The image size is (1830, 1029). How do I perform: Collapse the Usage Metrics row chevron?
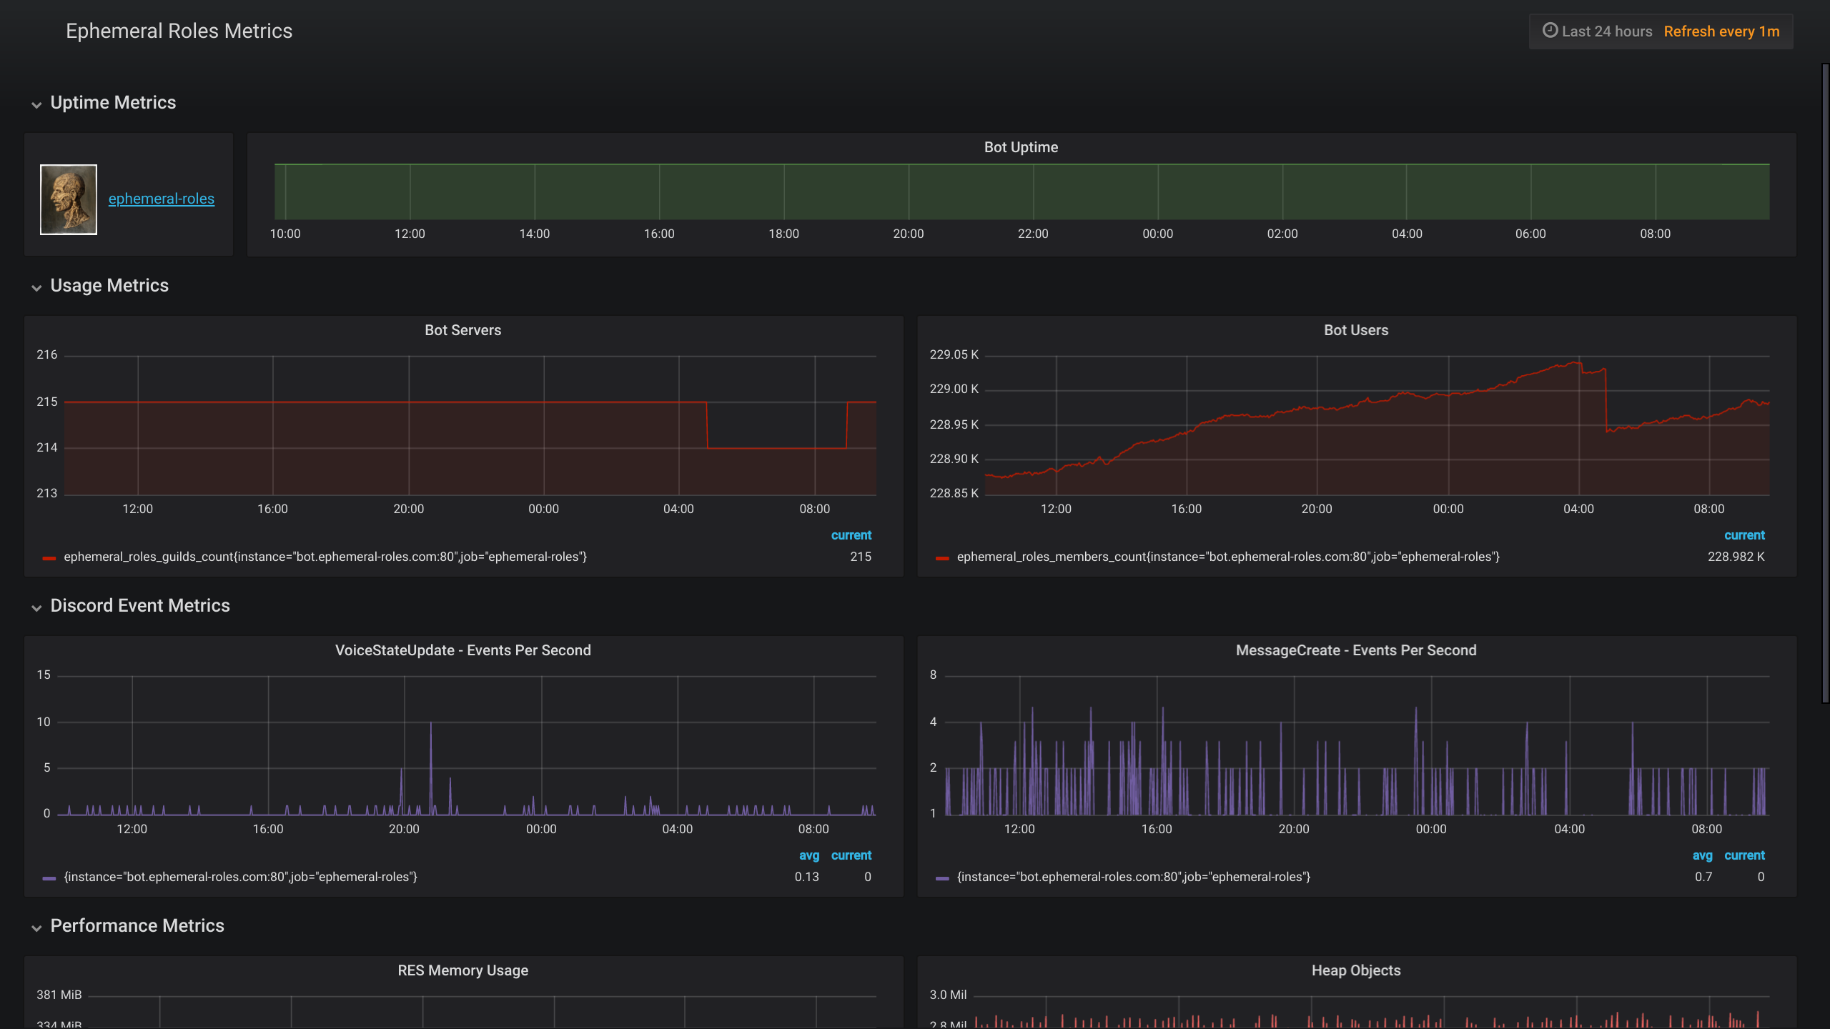[x=36, y=287]
